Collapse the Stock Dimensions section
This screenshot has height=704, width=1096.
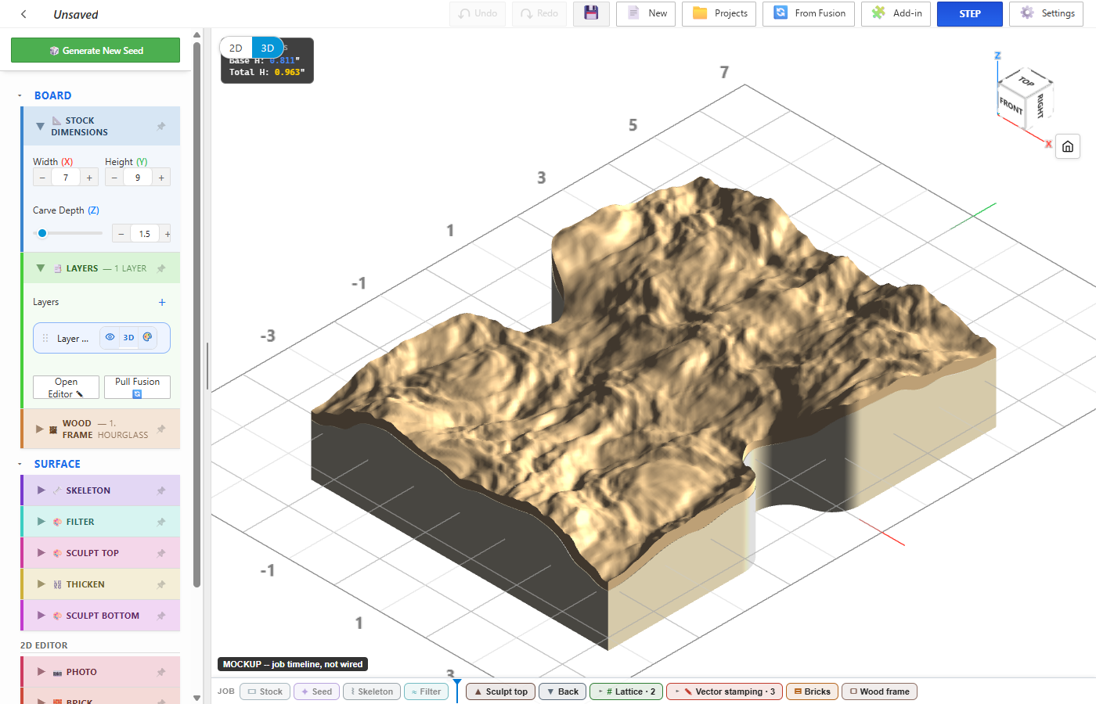40,126
